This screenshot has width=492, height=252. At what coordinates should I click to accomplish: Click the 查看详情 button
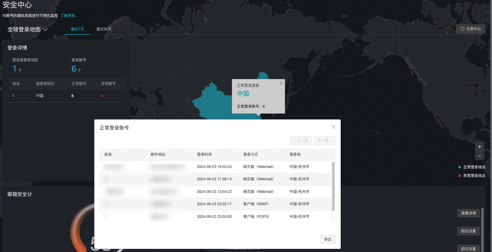pyautogui.click(x=468, y=213)
